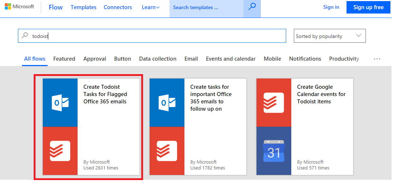Open 'Create Todoist Tasks for Flagged Office 365 emails' title
Viewport: 393px width, 183px height.
click(105, 94)
